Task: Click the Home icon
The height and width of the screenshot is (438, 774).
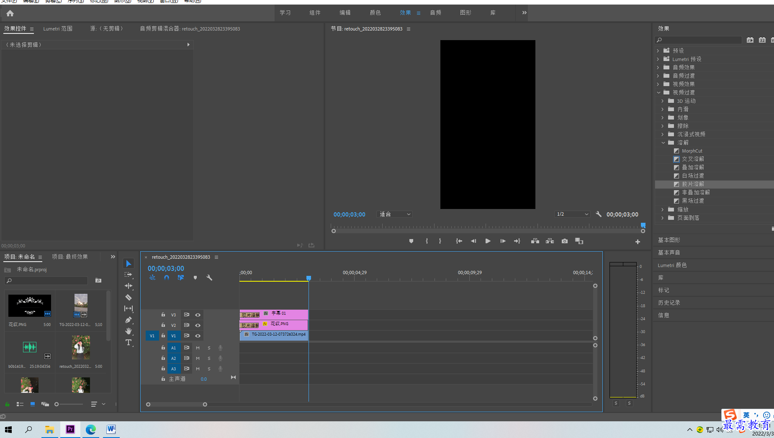Action: click(x=10, y=13)
